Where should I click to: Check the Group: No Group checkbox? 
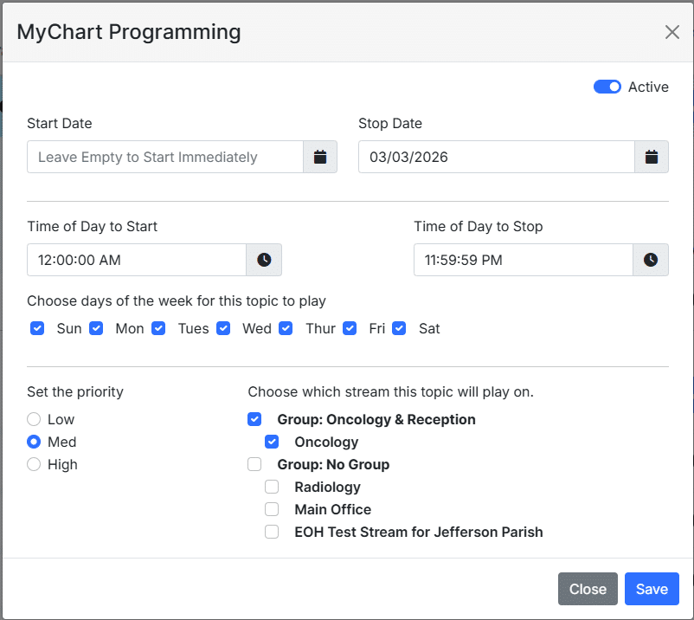254,464
